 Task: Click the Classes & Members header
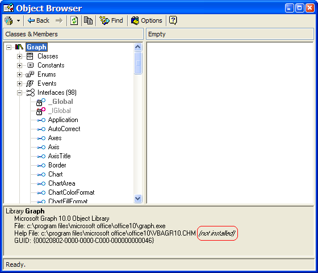(x=73, y=34)
